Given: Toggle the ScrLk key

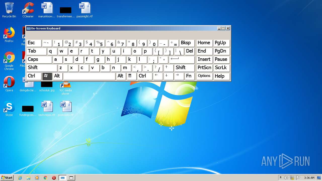Looking at the screenshot, I should pyautogui.click(x=222, y=68).
